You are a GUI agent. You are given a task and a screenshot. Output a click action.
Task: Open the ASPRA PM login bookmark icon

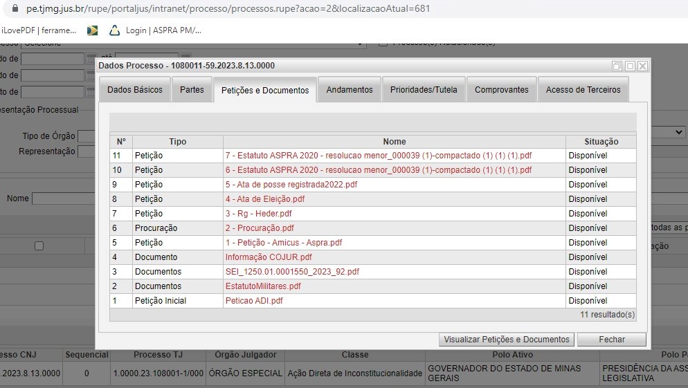pos(114,30)
